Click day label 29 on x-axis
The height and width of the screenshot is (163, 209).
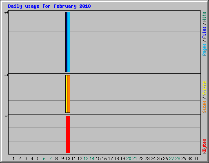[184, 159]
